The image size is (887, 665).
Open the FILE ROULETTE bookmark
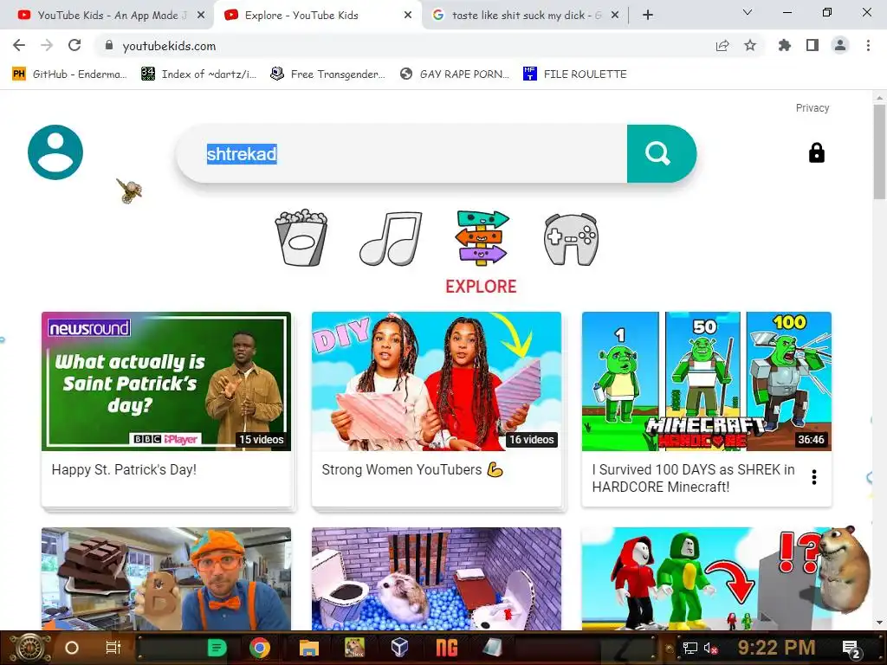(575, 74)
